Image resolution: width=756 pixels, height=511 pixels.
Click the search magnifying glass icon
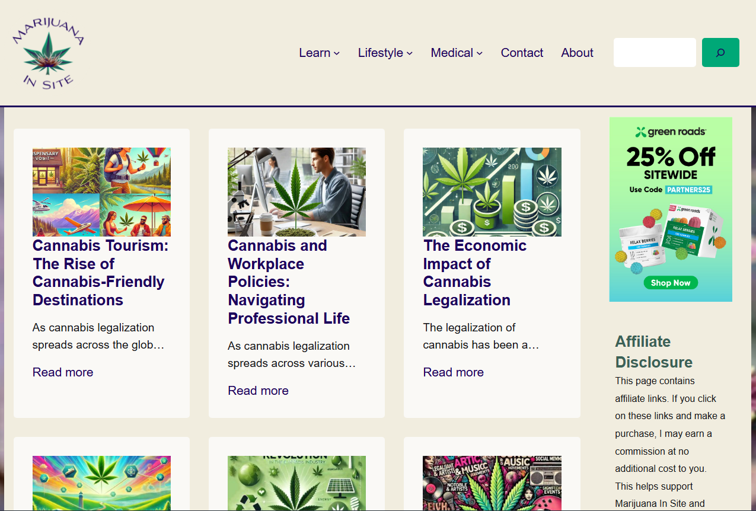coord(720,52)
